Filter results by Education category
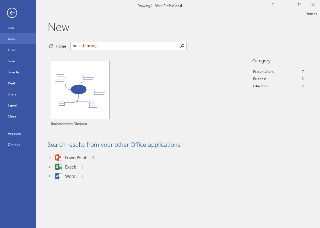Viewport: 320px width, 228px height. (x=261, y=86)
